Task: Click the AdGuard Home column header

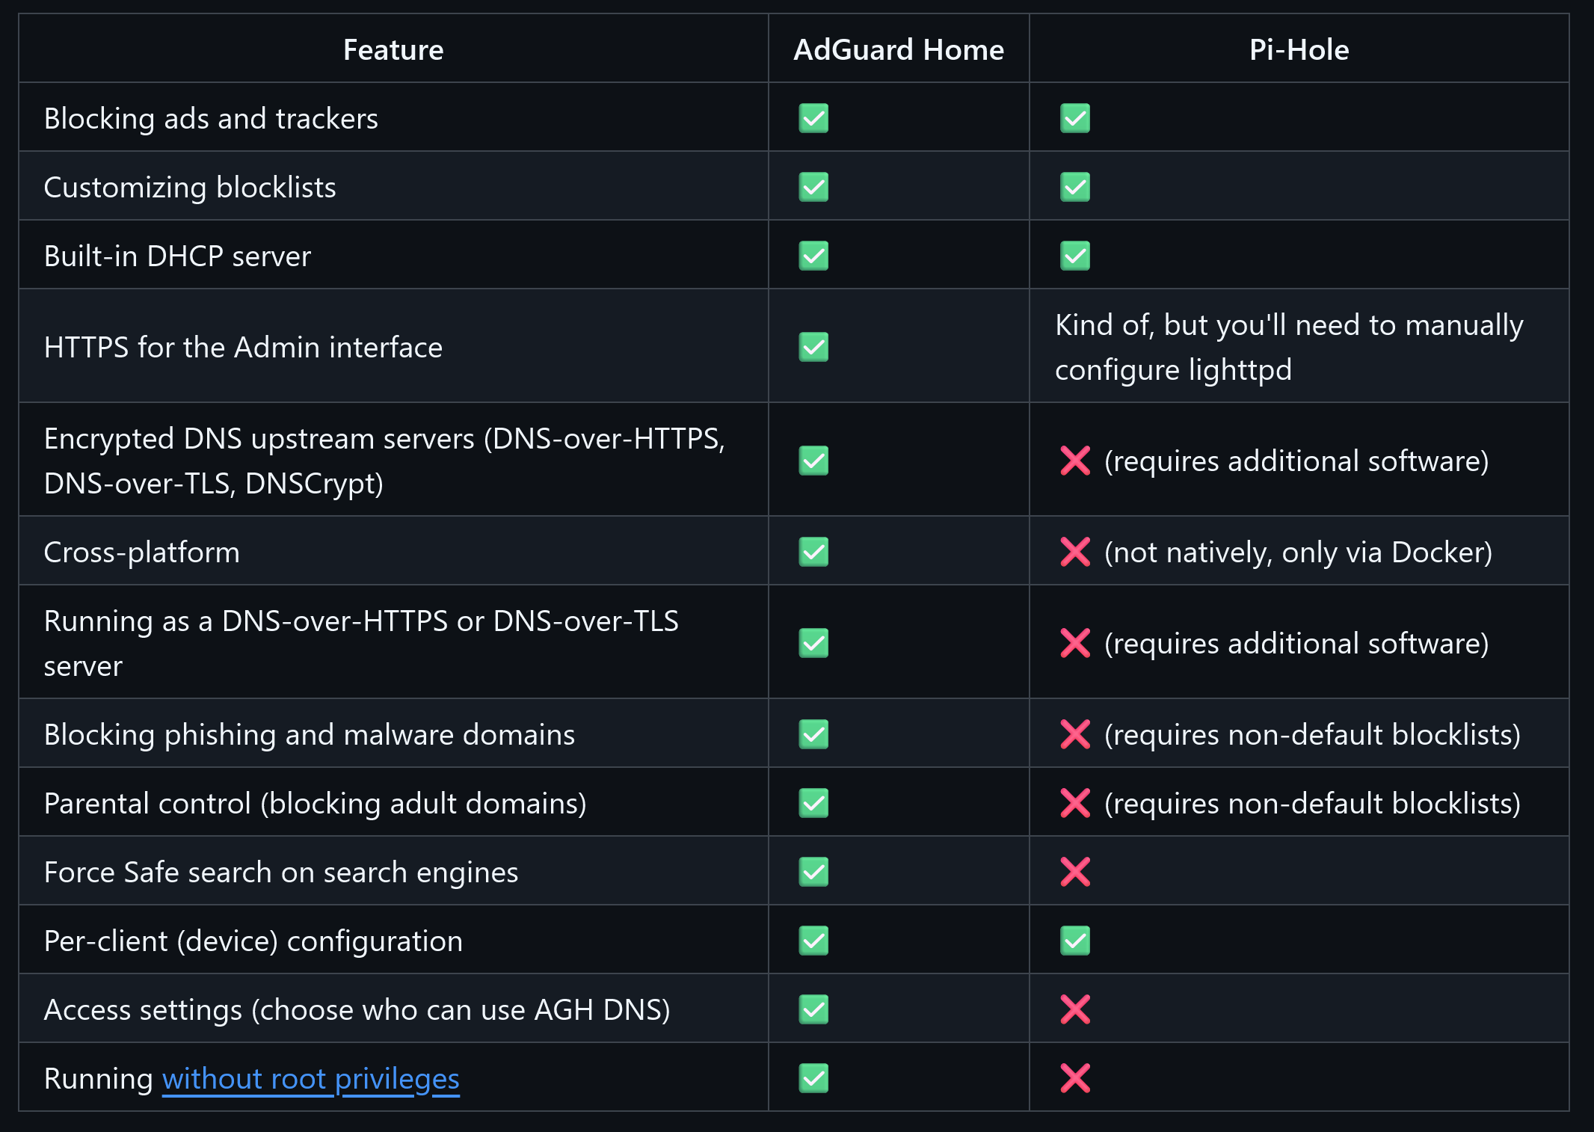Action: 898,50
